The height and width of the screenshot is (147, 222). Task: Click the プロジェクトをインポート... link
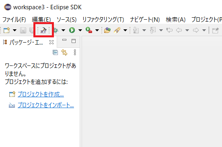[x=46, y=105]
